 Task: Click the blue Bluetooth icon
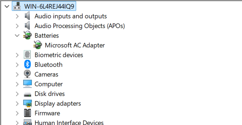[x=27, y=65]
